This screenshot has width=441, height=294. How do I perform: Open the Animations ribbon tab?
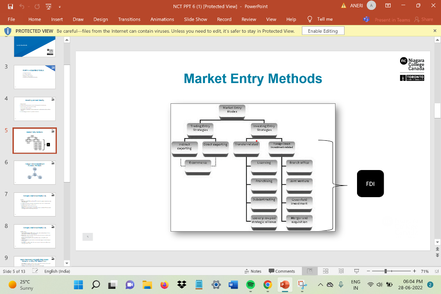point(162,19)
